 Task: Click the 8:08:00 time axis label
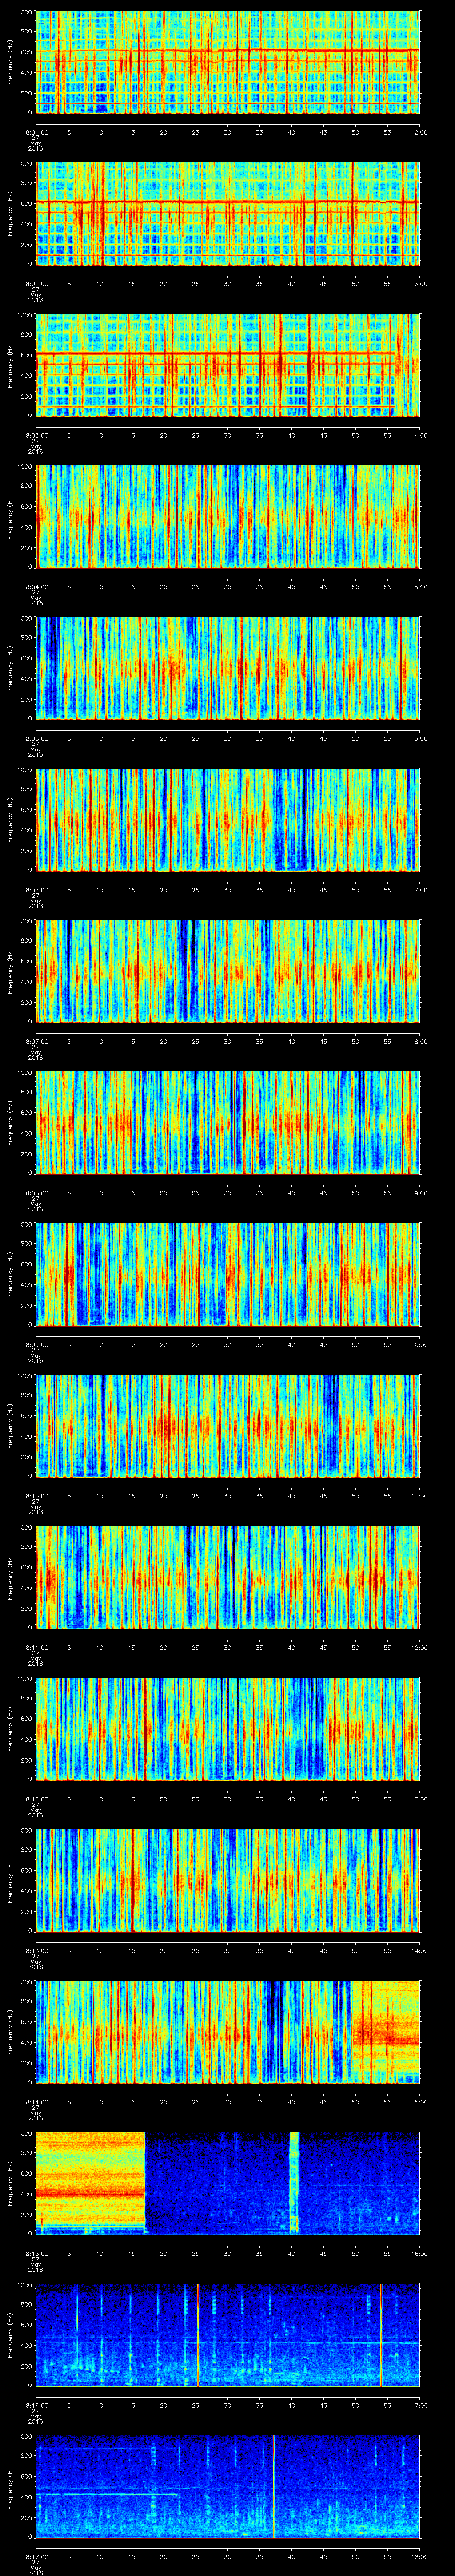pos(36,1192)
